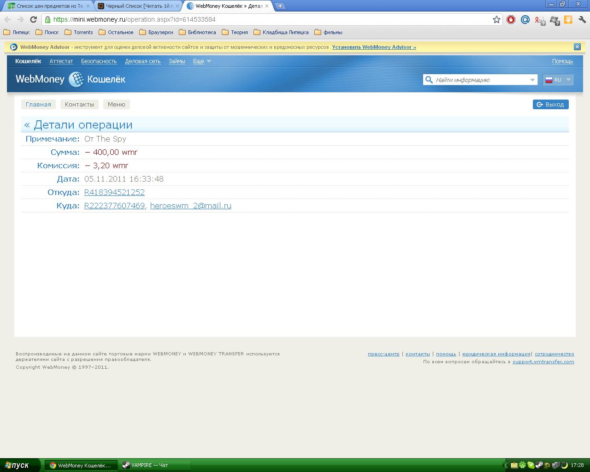Switch to the Контакты tab
This screenshot has height=472, width=590.
(79, 104)
